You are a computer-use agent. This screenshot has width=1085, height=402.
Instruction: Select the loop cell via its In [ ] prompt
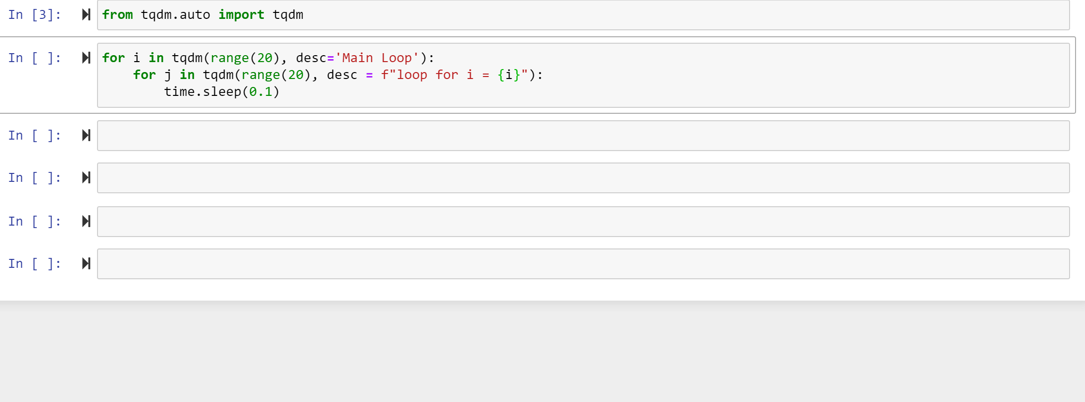(x=34, y=58)
